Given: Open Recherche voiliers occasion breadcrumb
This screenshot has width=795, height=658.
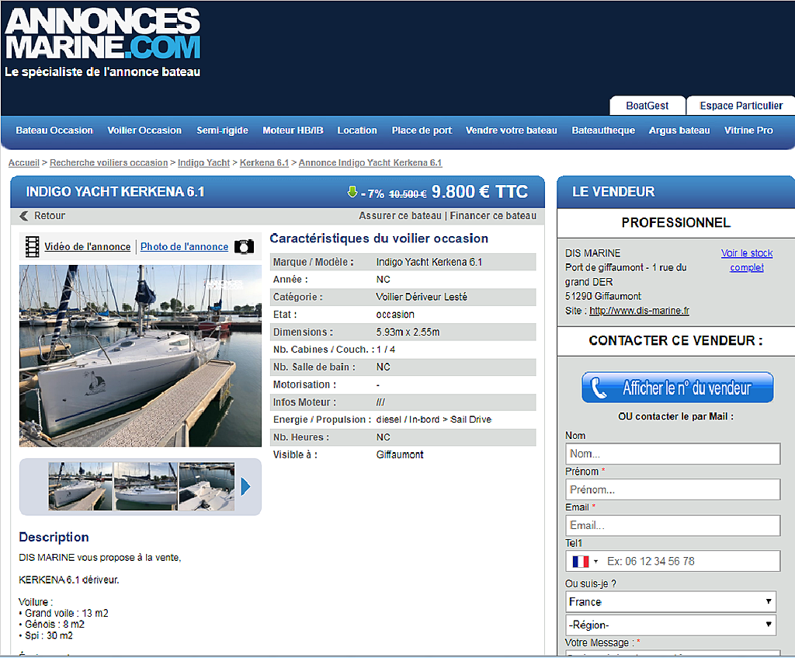Looking at the screenshot, I should (109, 163).
